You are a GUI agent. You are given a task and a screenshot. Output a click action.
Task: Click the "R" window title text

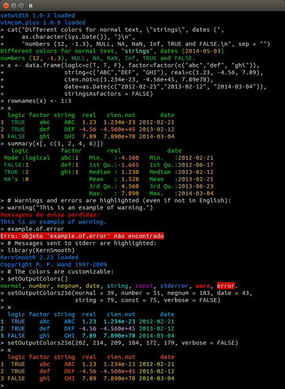tap(31, 6)
